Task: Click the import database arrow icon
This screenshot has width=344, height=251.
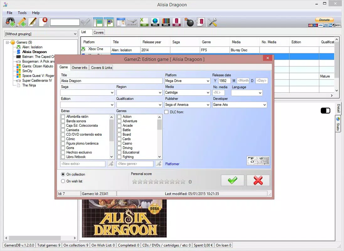Action: point(200,22)
